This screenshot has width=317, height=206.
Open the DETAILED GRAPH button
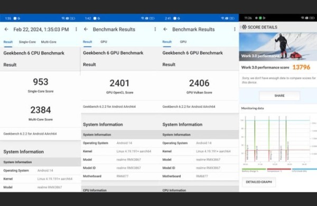click(x=259, y=182)
